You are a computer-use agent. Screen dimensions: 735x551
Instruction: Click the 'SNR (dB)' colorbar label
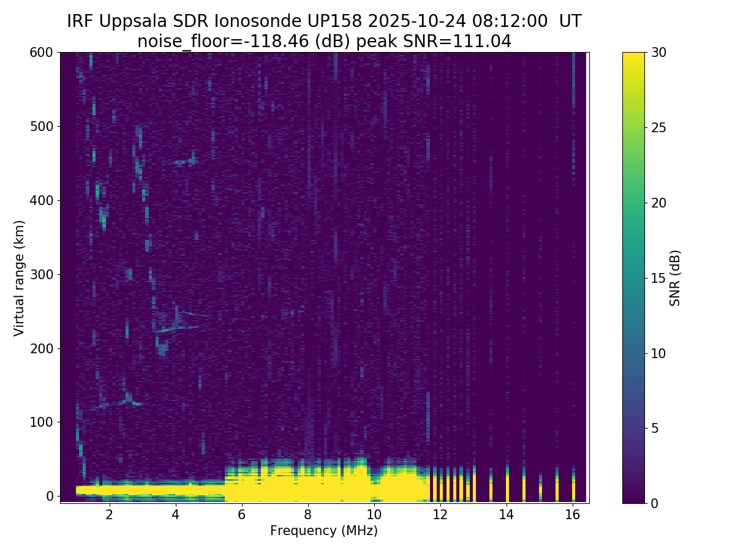675,278
